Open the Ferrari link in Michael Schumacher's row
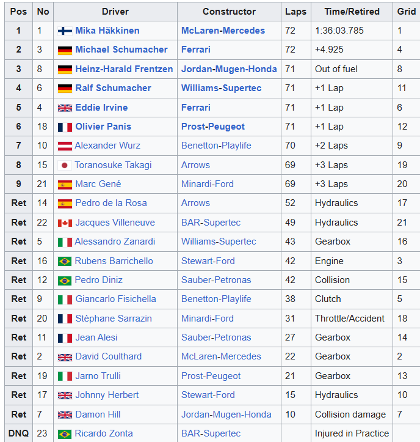The image size is (420, 442). click(195, 50)
